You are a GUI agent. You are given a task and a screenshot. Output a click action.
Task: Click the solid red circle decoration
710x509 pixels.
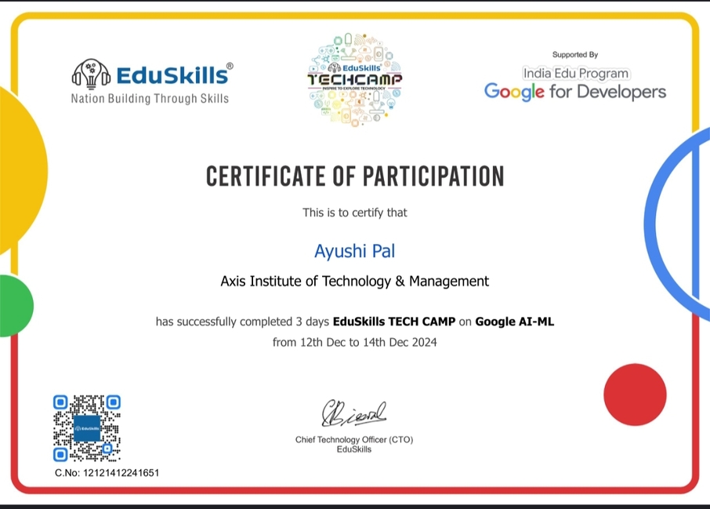click(635, 394)
